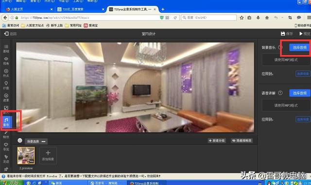Close the 火狐主页 tab
The image size is (311, 185).
click(x=52, y=9)
